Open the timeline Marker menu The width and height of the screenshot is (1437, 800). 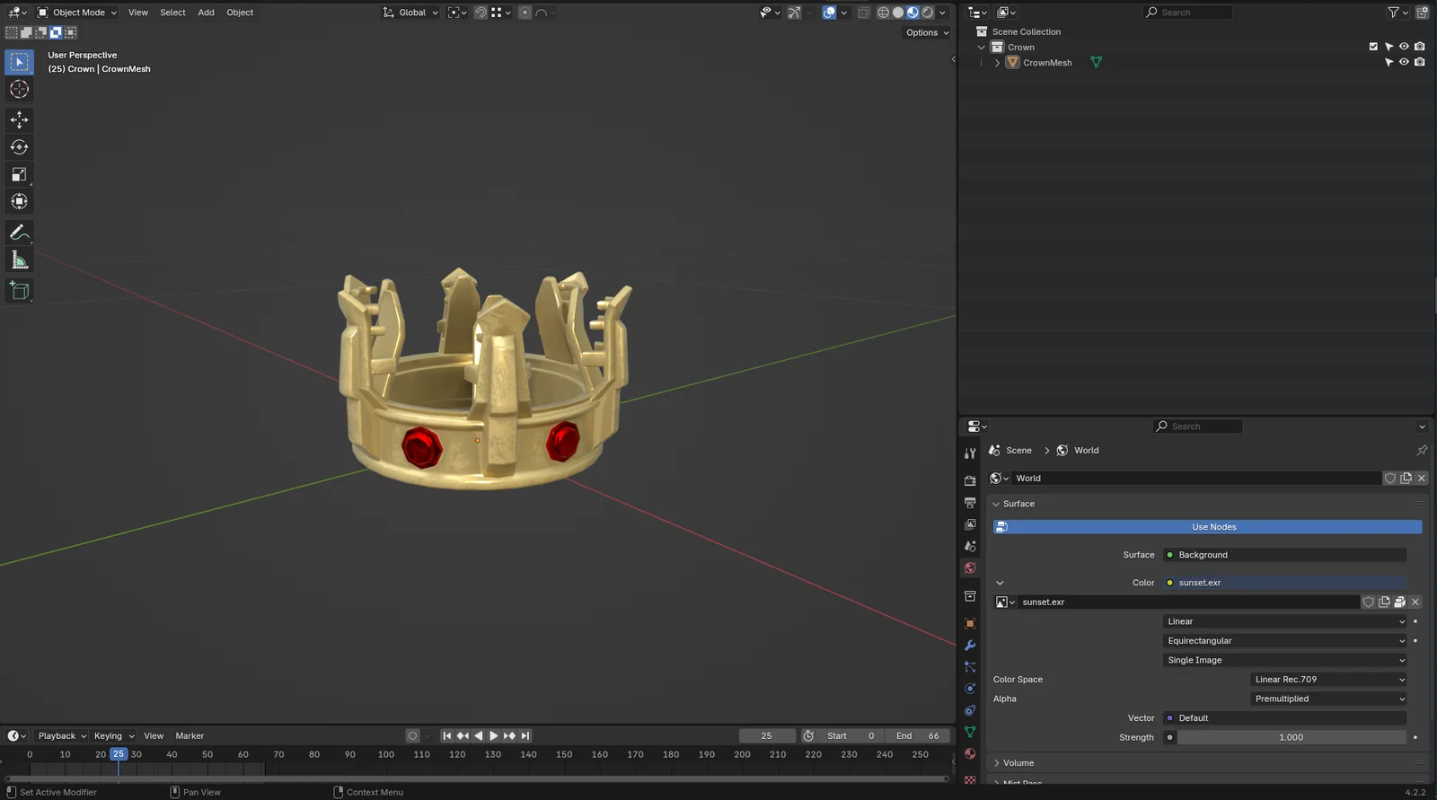coord(190,736)
